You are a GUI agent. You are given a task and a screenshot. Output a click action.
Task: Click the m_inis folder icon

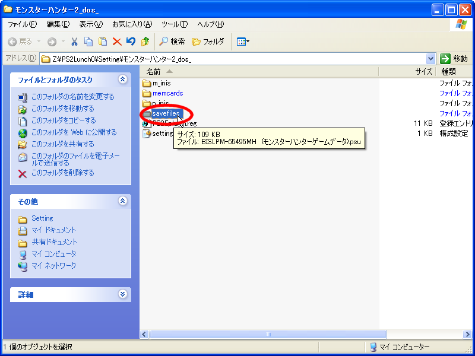click(147, 83)
